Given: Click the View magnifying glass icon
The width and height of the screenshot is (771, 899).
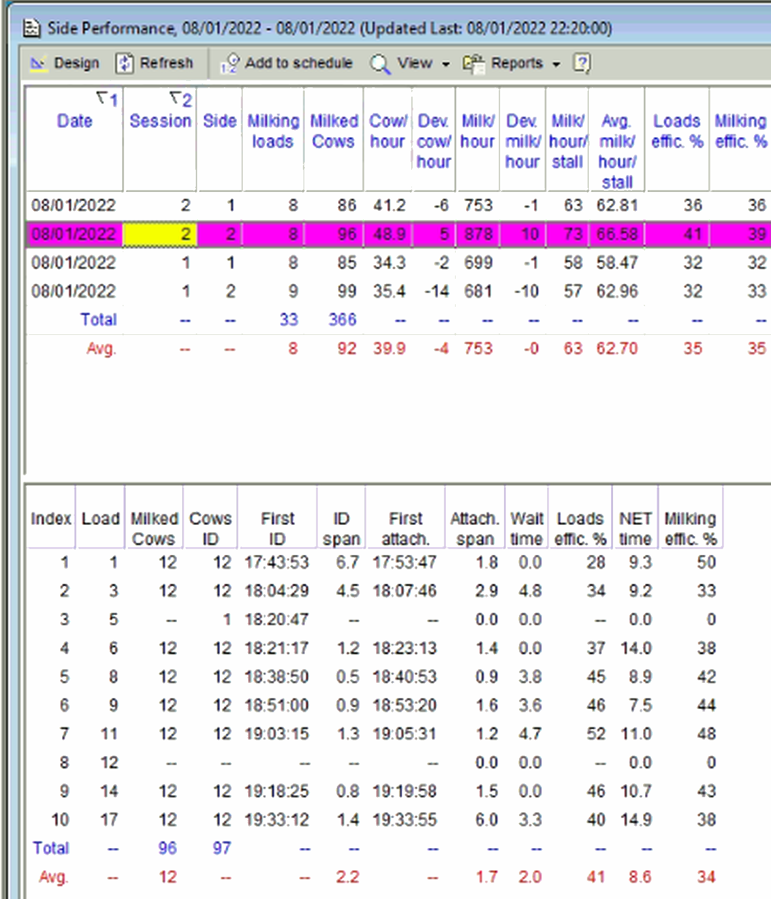Looking at the screenshot, I should pyautogui.click(x=379, y=63).
